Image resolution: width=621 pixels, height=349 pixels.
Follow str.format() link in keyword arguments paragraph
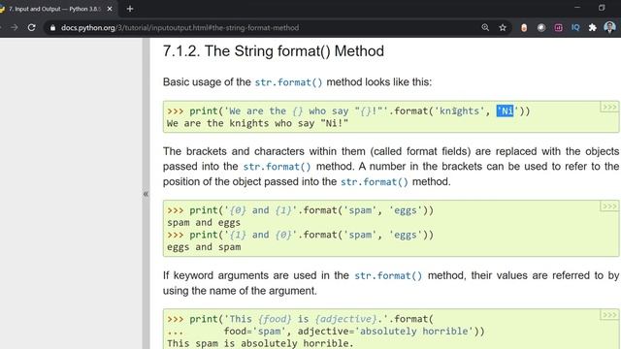(388, 275)
